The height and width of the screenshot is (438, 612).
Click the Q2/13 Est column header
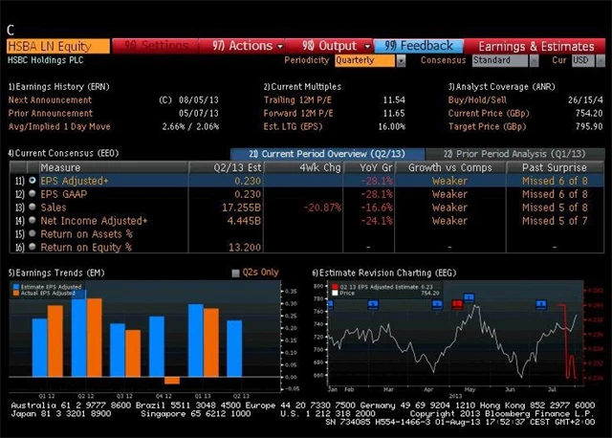[226, 167]
